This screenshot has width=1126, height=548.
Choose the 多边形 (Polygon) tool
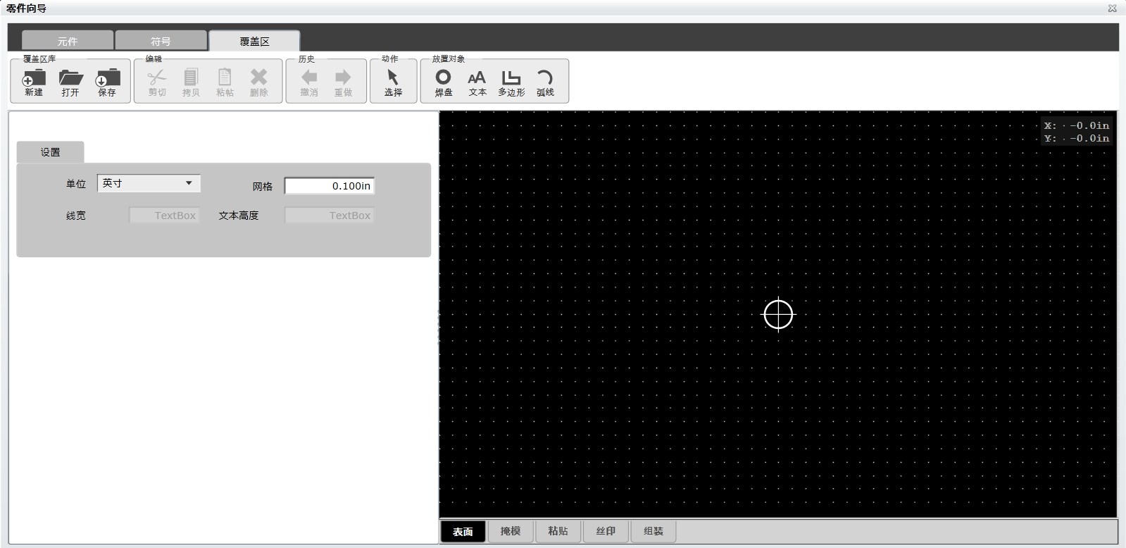point(511,82)
